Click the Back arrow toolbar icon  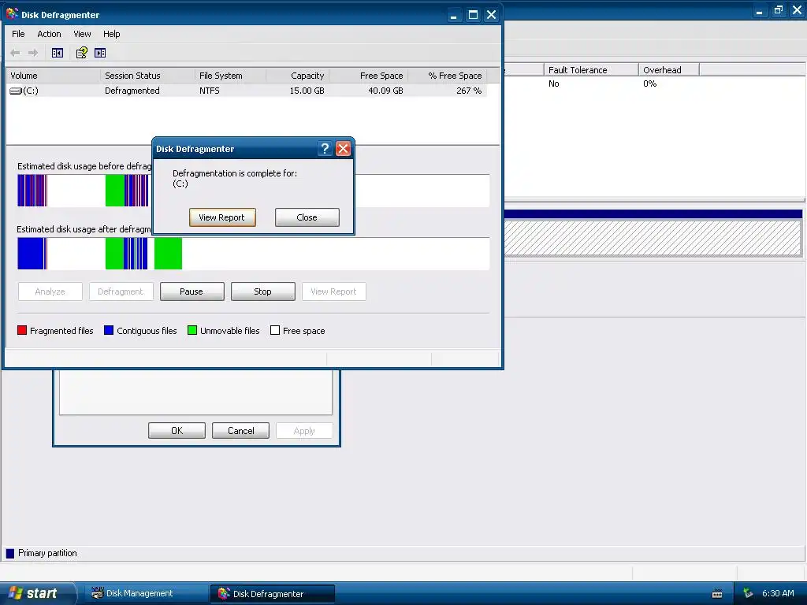[15, 53]
